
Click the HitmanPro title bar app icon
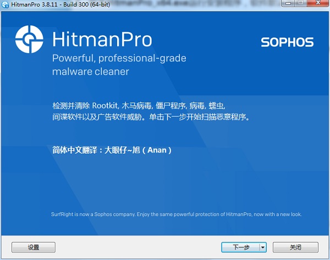point(5,4)
